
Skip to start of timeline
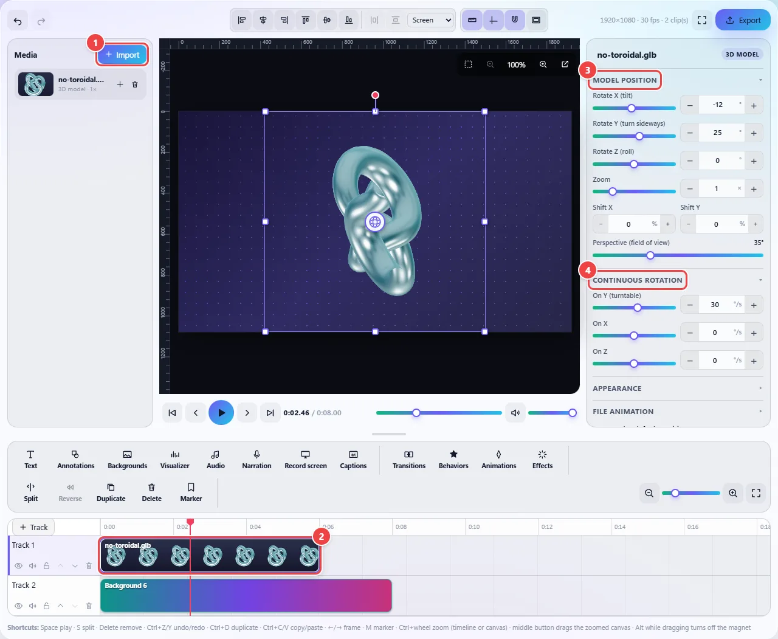pos(172,413)
